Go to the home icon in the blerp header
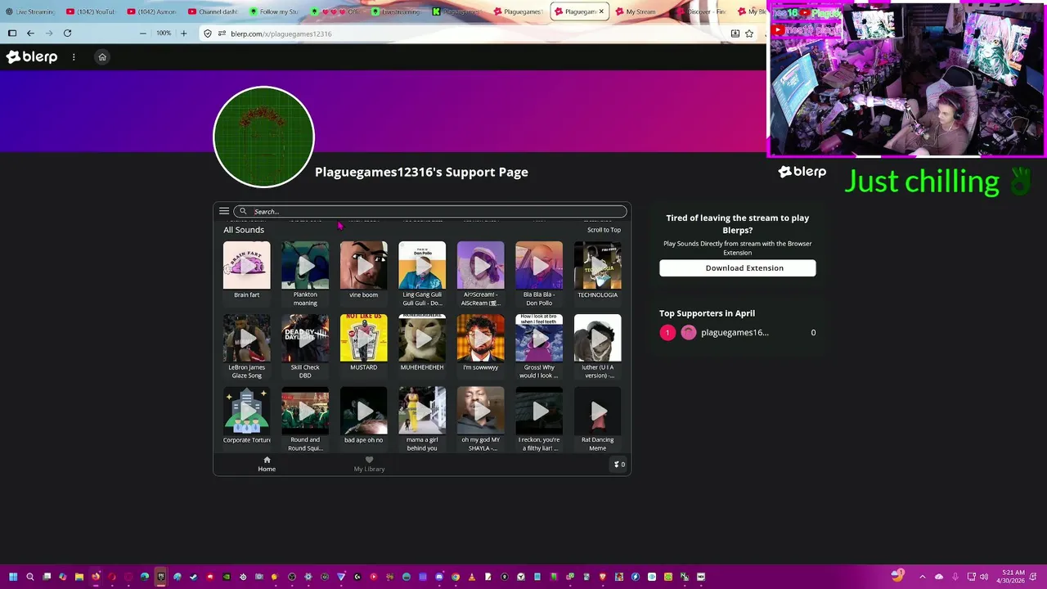The height and width of the screenshot is (589, 1047). 102,57
